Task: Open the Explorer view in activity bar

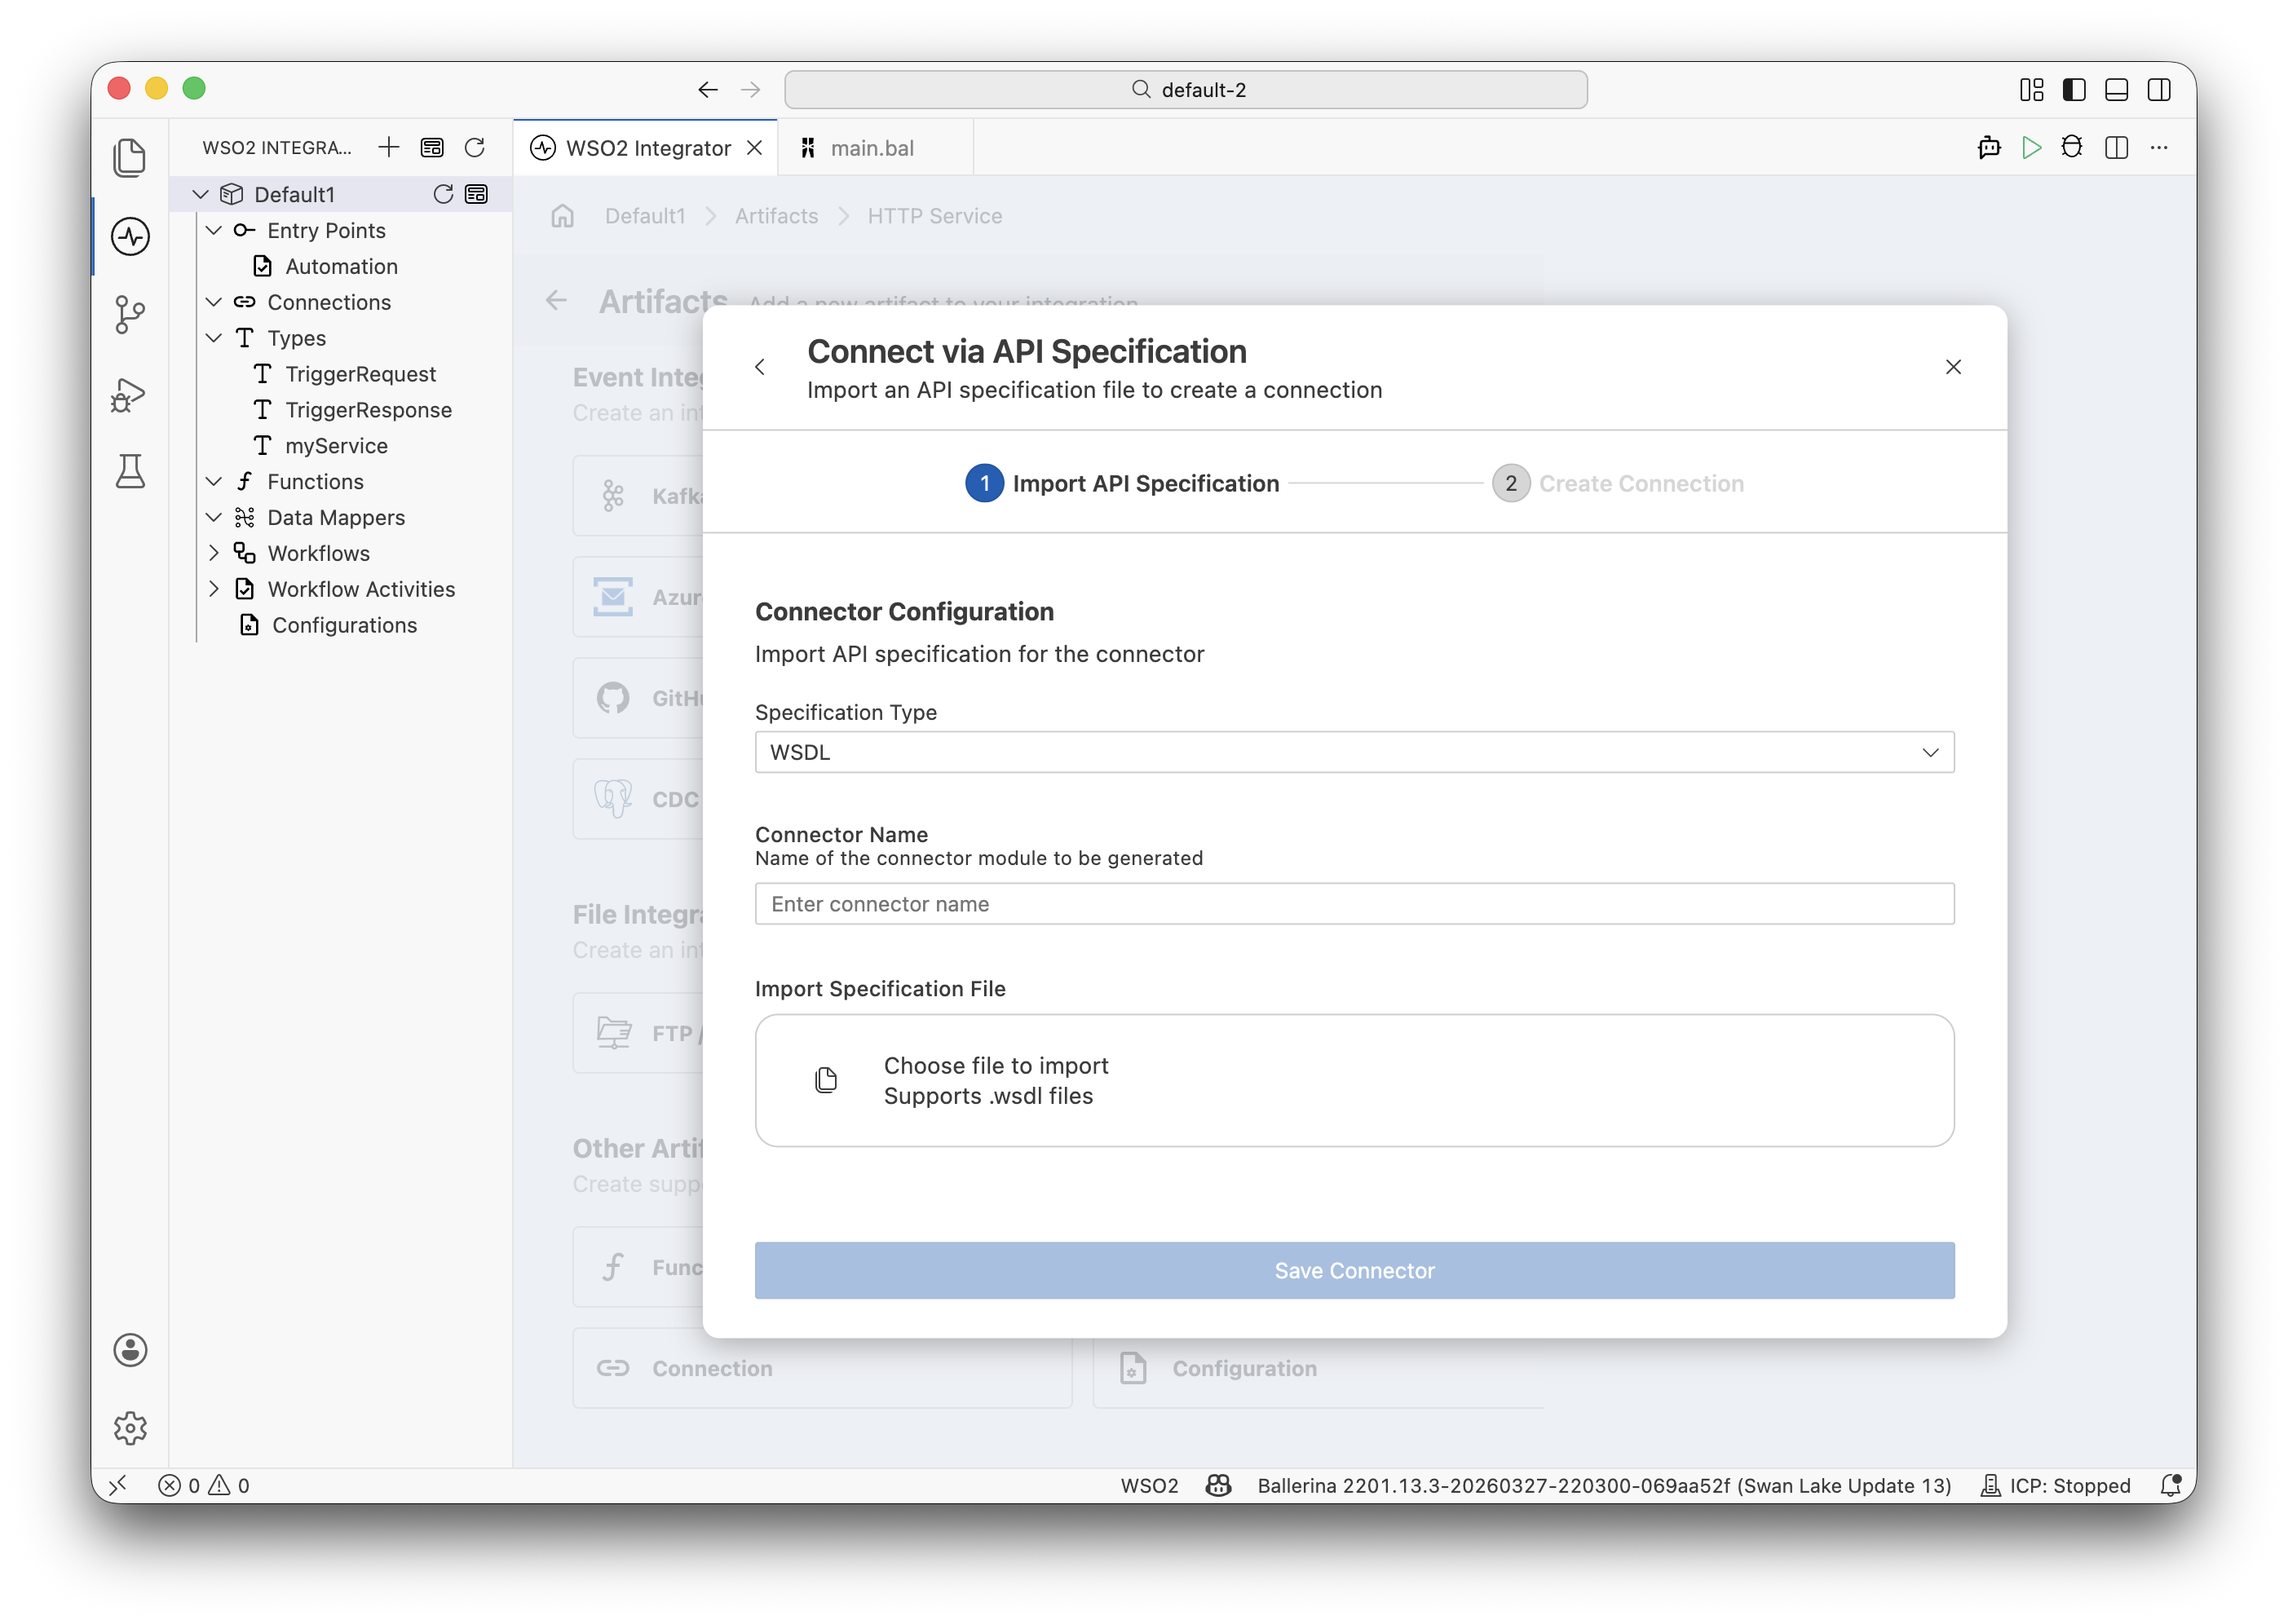Action: [x=130, y=157]
